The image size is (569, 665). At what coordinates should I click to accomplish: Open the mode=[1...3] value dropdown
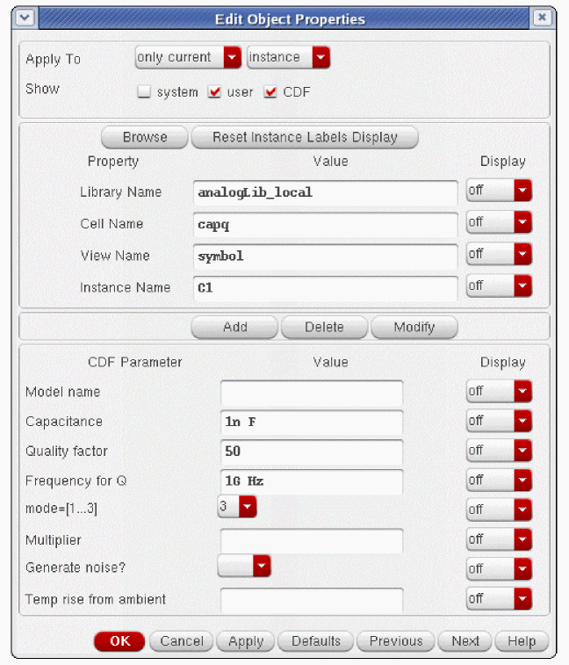point(237,506)
